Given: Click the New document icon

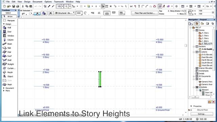Looking at the screenshot, I should click(x=4, y=6).
